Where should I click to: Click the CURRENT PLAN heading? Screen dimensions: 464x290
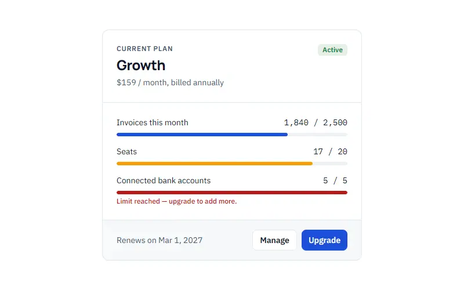(x=144, y=49)
